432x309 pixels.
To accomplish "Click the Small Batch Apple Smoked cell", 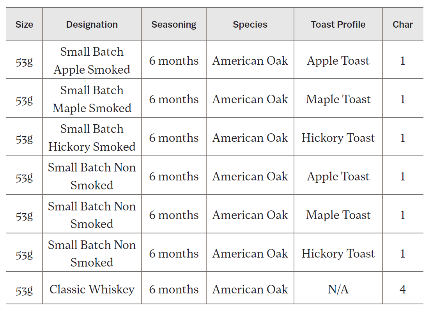I will 92,60.
